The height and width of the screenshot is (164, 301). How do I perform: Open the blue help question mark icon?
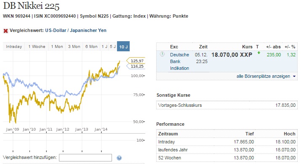coord(119,158)
